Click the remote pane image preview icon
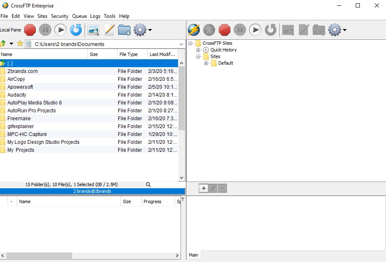This screenshot has height=262, width=386. pos(288,30)
